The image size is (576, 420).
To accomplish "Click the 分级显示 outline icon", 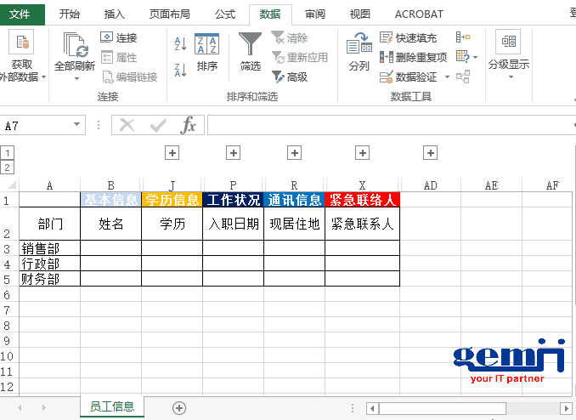I will coord(508,42).
